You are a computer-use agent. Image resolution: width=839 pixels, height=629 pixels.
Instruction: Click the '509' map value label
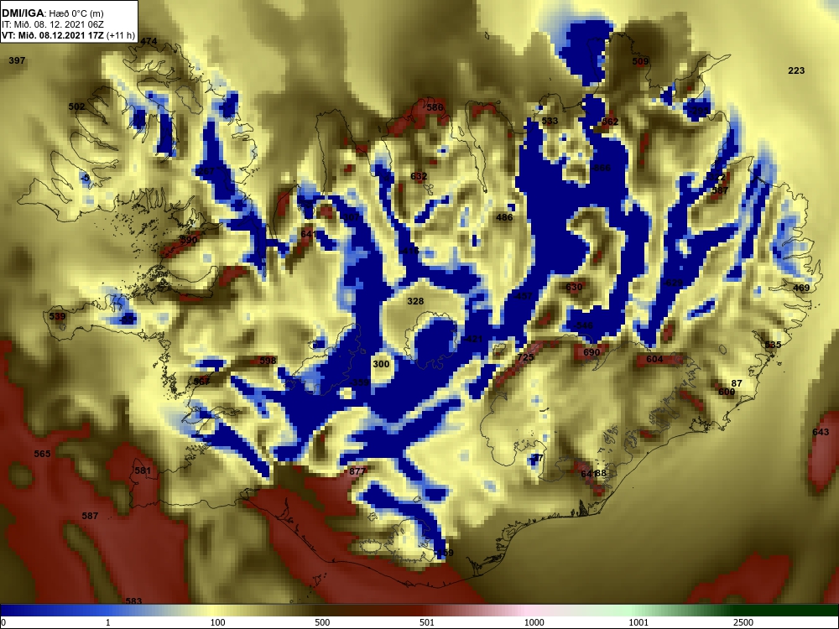click(x=640, y=61)
